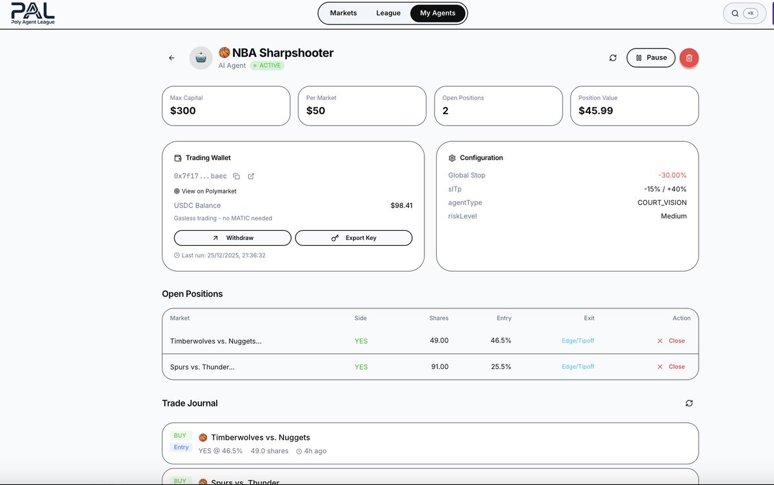This screenshot has width=774, height=485.
Task: Click Edge/Tipoff in Timberwolves row
Action: click(578, 341)
